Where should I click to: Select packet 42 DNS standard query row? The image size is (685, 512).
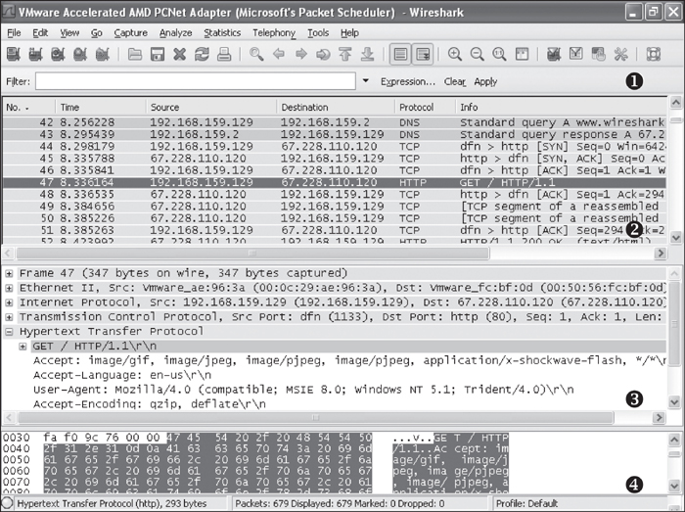coord(335,122)
